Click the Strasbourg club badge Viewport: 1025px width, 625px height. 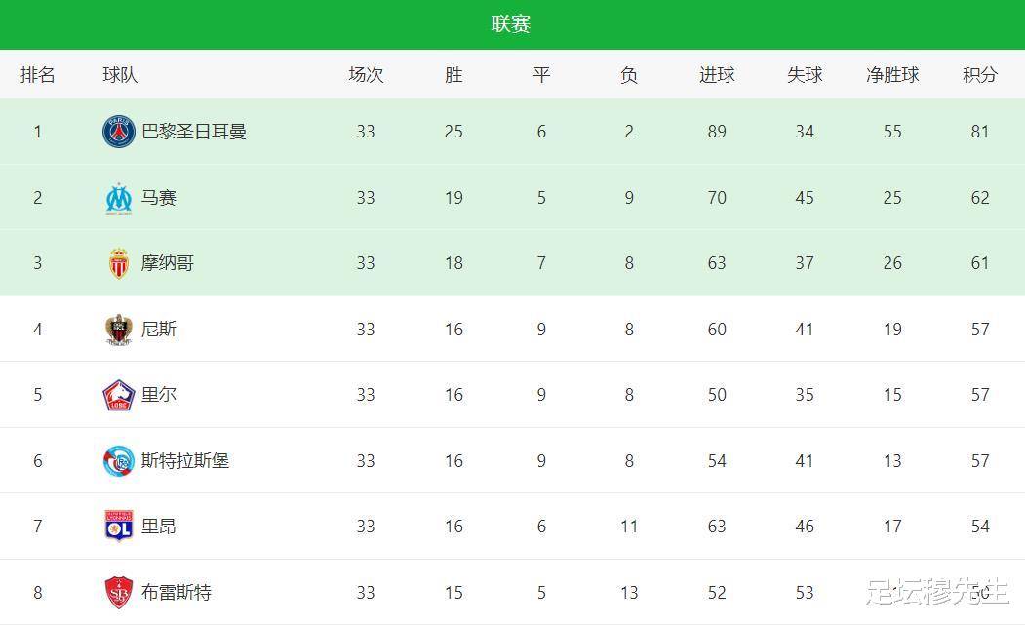tap(118, 461)
